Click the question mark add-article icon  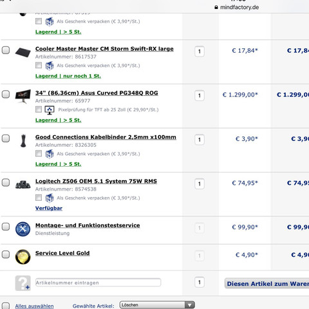[x=23, y=283]
